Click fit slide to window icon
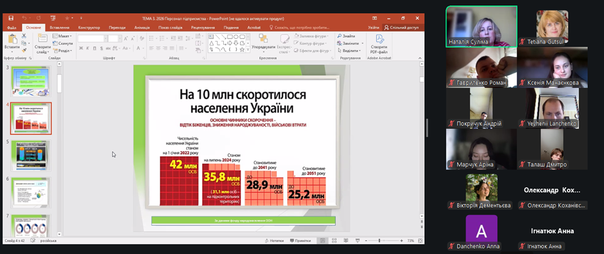Viewport: 604px width, 254px height. 421,240
